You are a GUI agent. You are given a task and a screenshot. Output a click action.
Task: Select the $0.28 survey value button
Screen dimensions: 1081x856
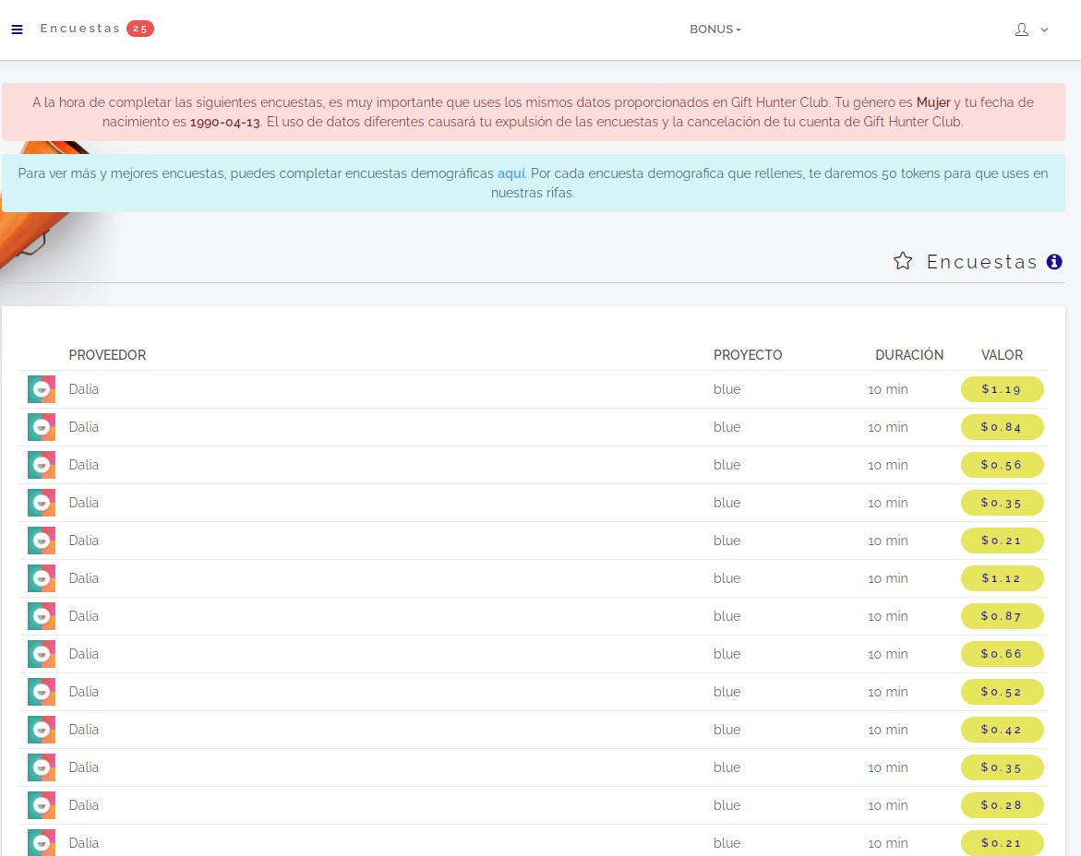tap(1002, 805)
